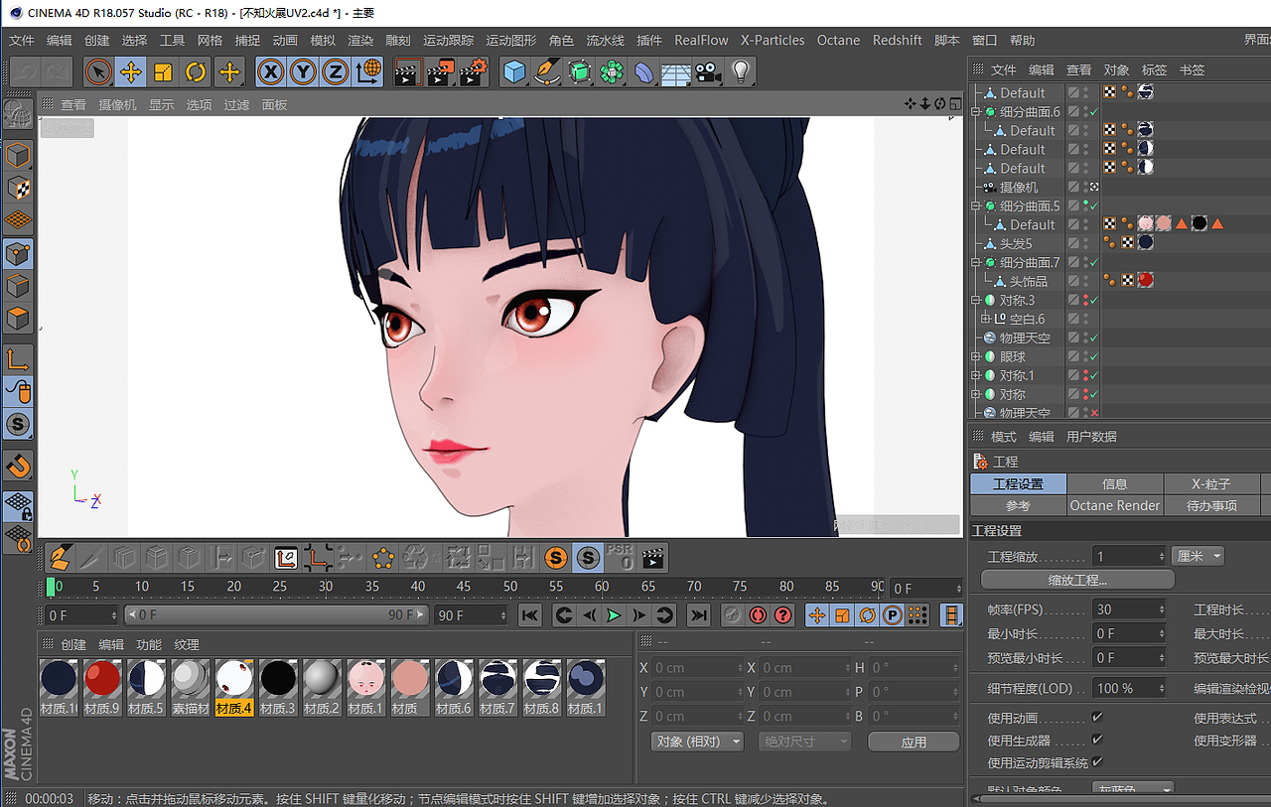This screenshot has width=1271, height=807.
Task: Expand the 眼球 object in the tree
Action: tap(976, 354)
